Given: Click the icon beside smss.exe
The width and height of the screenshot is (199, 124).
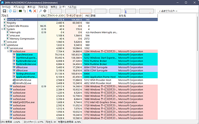Looking at the screenshot, I should coord(8,36).
